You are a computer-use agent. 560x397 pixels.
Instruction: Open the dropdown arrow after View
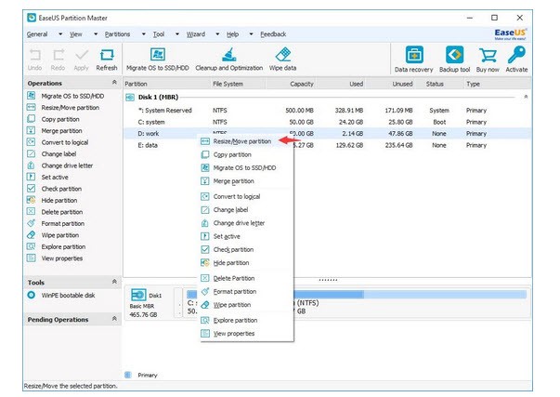click(x=96, y=34)
